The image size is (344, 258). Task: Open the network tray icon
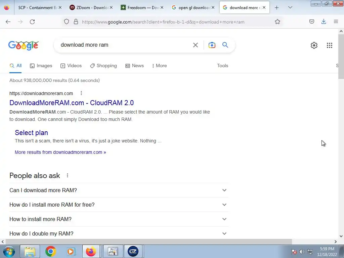310,252
